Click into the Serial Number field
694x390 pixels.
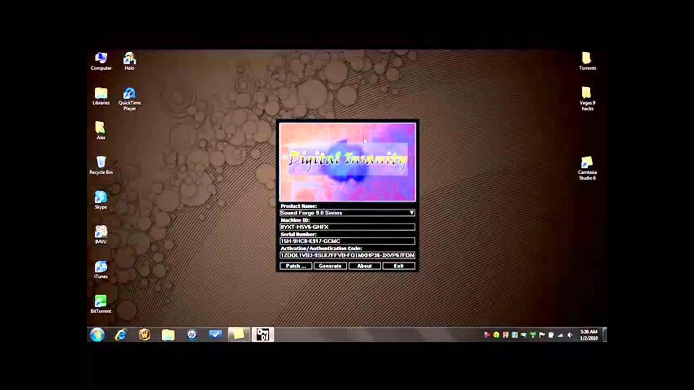(x=348, y=241)
